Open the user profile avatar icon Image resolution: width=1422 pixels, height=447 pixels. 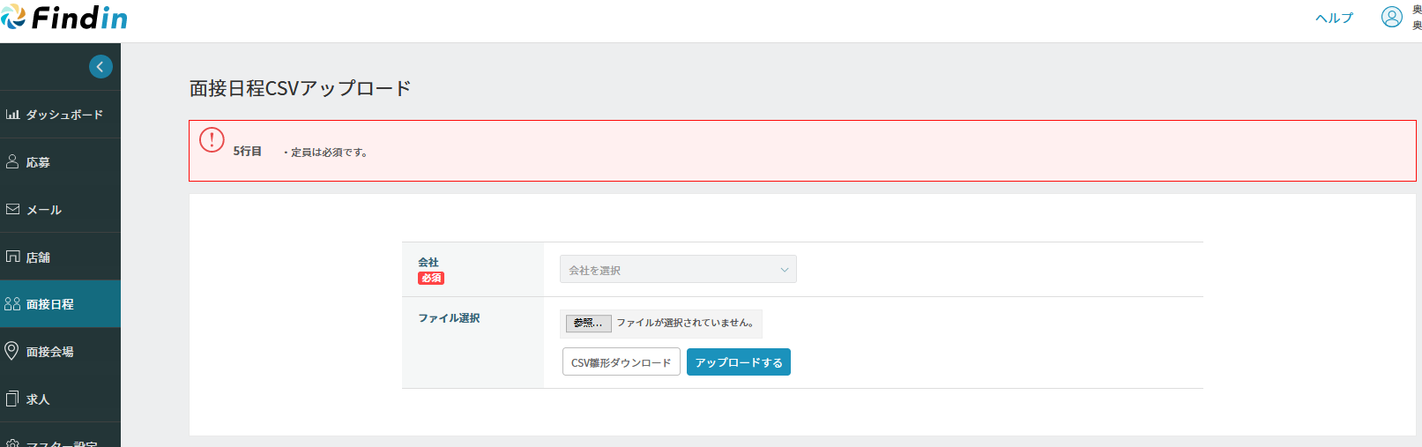pyautogui.click(x=1391, y=18)
